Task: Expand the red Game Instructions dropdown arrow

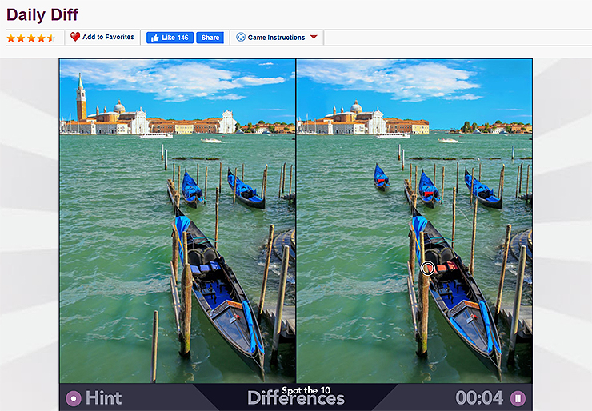Action: click(x=314, y=37)
